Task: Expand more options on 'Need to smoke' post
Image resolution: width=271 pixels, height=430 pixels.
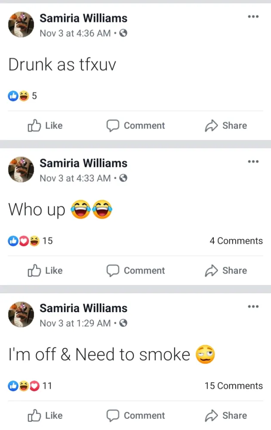Action: [253, 307]
